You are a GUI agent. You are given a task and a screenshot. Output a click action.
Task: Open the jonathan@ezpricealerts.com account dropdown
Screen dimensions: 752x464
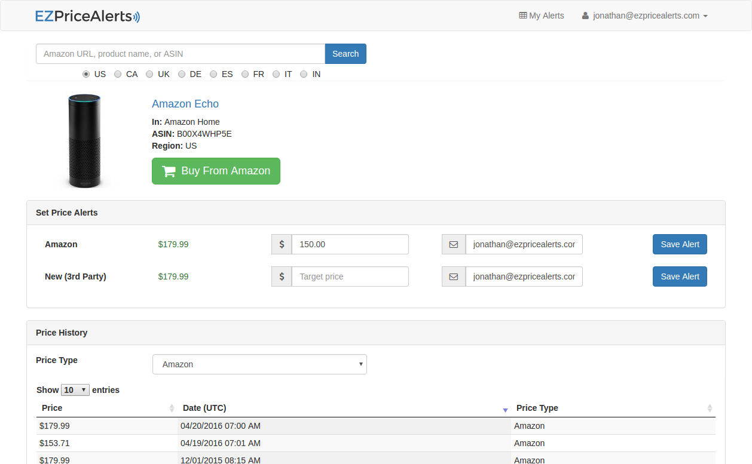pyautogui.click(x=644, y=16)
